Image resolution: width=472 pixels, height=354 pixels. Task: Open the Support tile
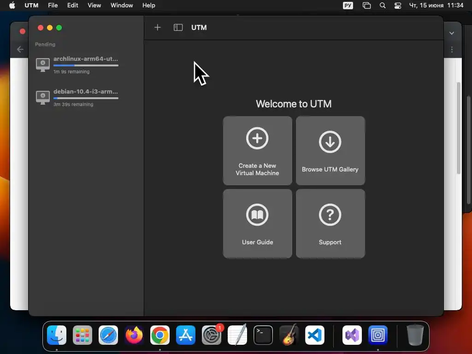tap(330, 224)
